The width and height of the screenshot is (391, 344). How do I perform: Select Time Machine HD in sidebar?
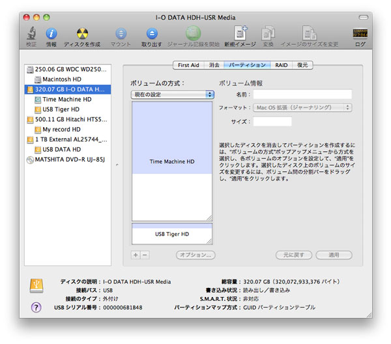68,99
